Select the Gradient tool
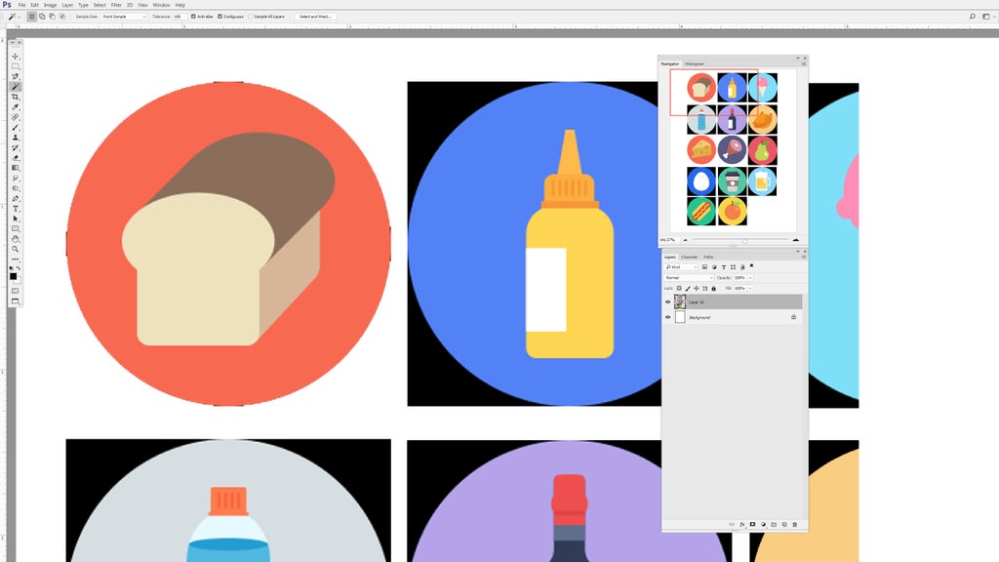The image size is (999, 562). [x=16, y=168]
